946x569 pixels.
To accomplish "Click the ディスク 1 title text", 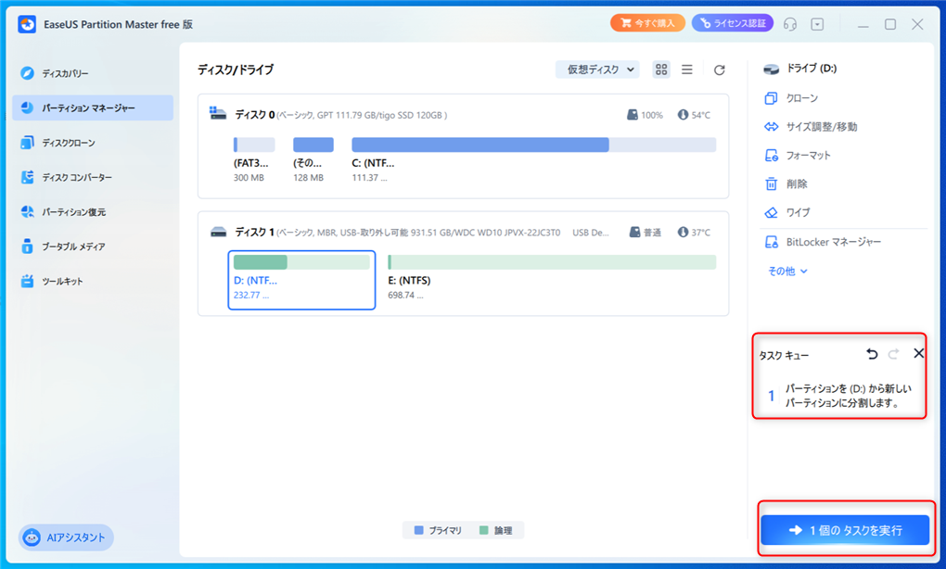I will (255, 232).
